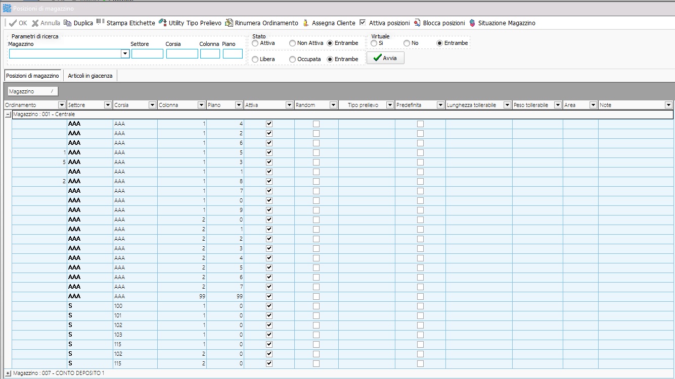The width and height of the screenshot is (675, 379).
Task: Click Corsia cell 103
Action: click(135, 335)
